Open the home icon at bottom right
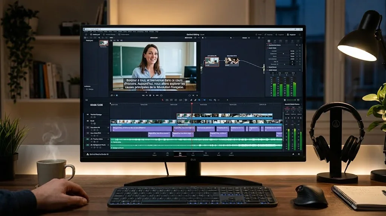Image resolution: width=386 pixels, height=216 pixels. click(x=293, y=154)
